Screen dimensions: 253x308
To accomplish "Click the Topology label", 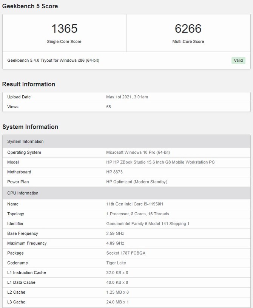I will pos(15,214).
